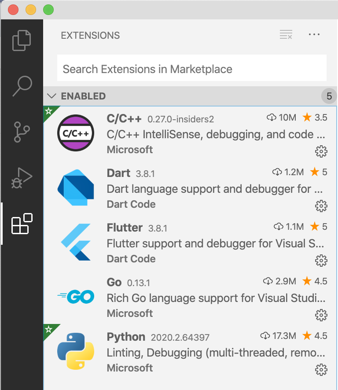This screenshot has width=338, height=390.
Task: Click Dart Code publisher under Flutter
Action: coord(131,259)
